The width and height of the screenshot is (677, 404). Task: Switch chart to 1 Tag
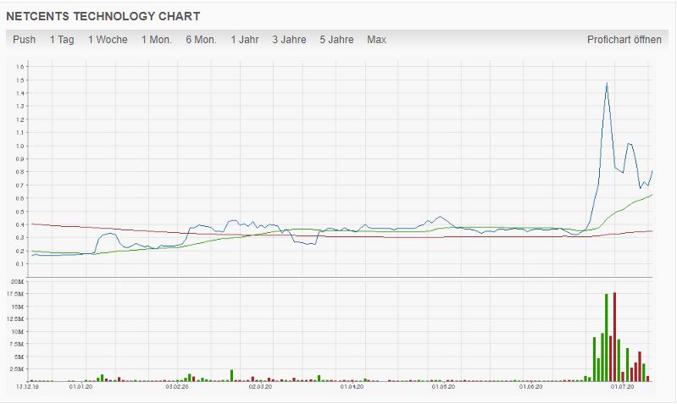coord(62,40)
